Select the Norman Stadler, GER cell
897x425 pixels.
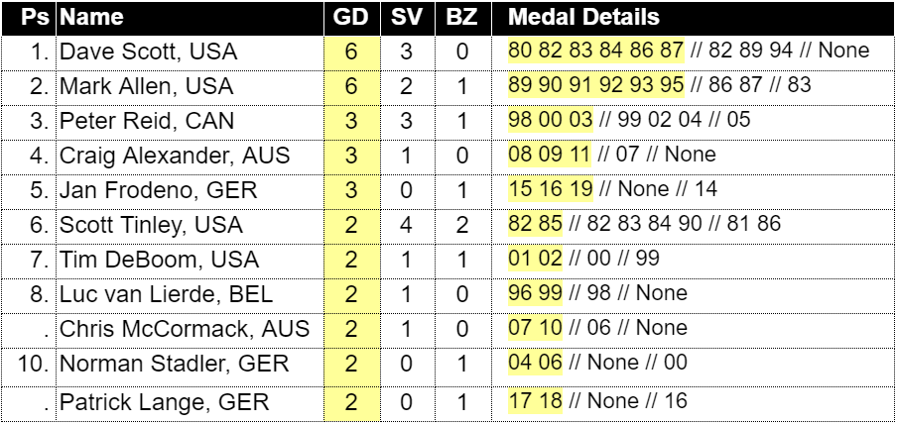190,364
